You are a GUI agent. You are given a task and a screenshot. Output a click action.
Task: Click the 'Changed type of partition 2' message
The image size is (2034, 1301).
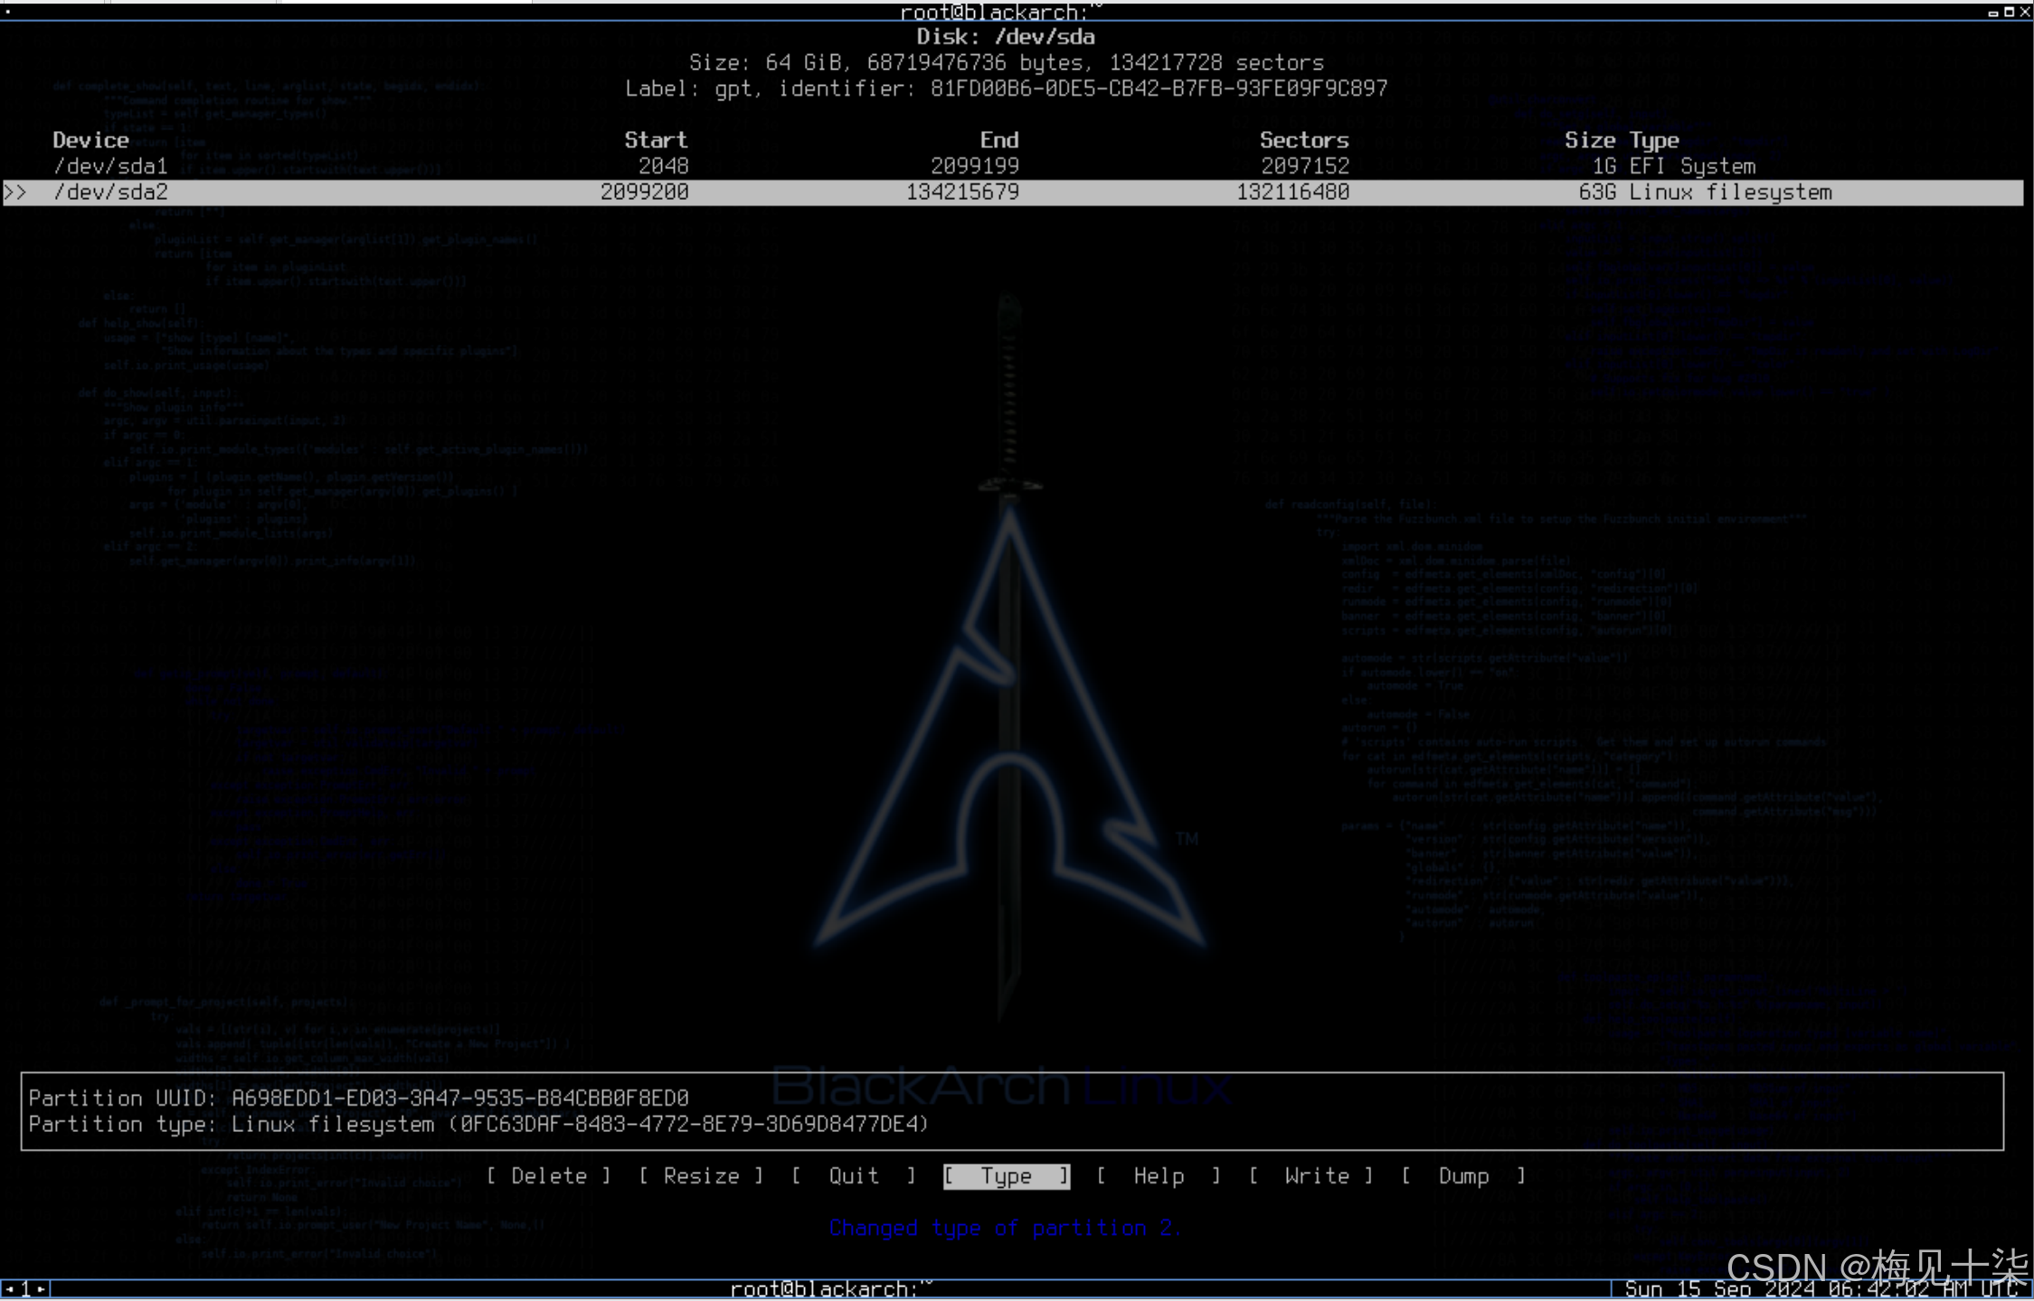(1005, 1228)
